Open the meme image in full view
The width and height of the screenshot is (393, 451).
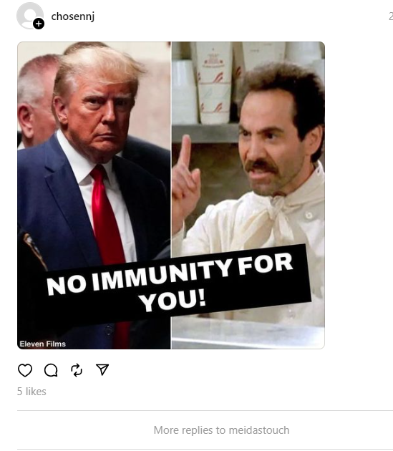click(x=171, y=195)
